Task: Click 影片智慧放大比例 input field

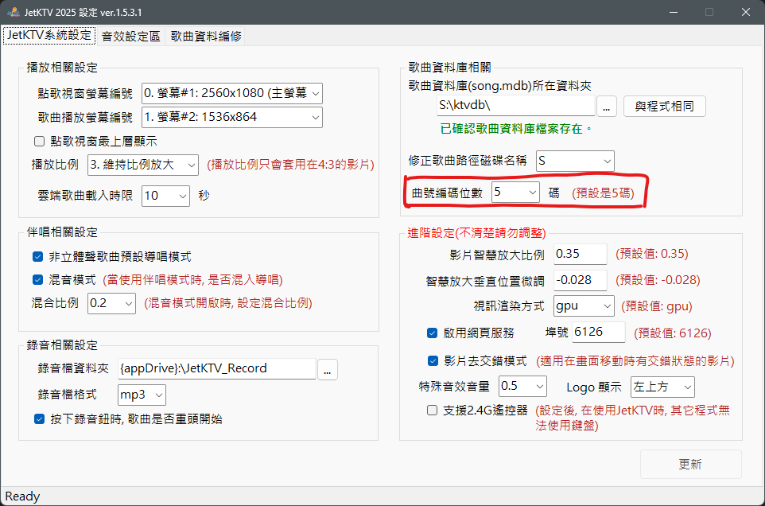Action: [580, 254]
